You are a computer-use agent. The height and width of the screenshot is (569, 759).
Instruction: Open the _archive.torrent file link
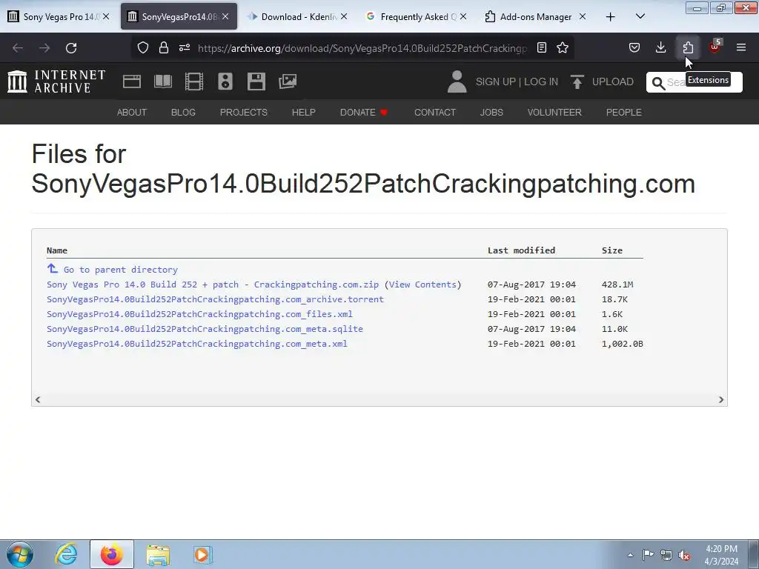tap(215, 299)
